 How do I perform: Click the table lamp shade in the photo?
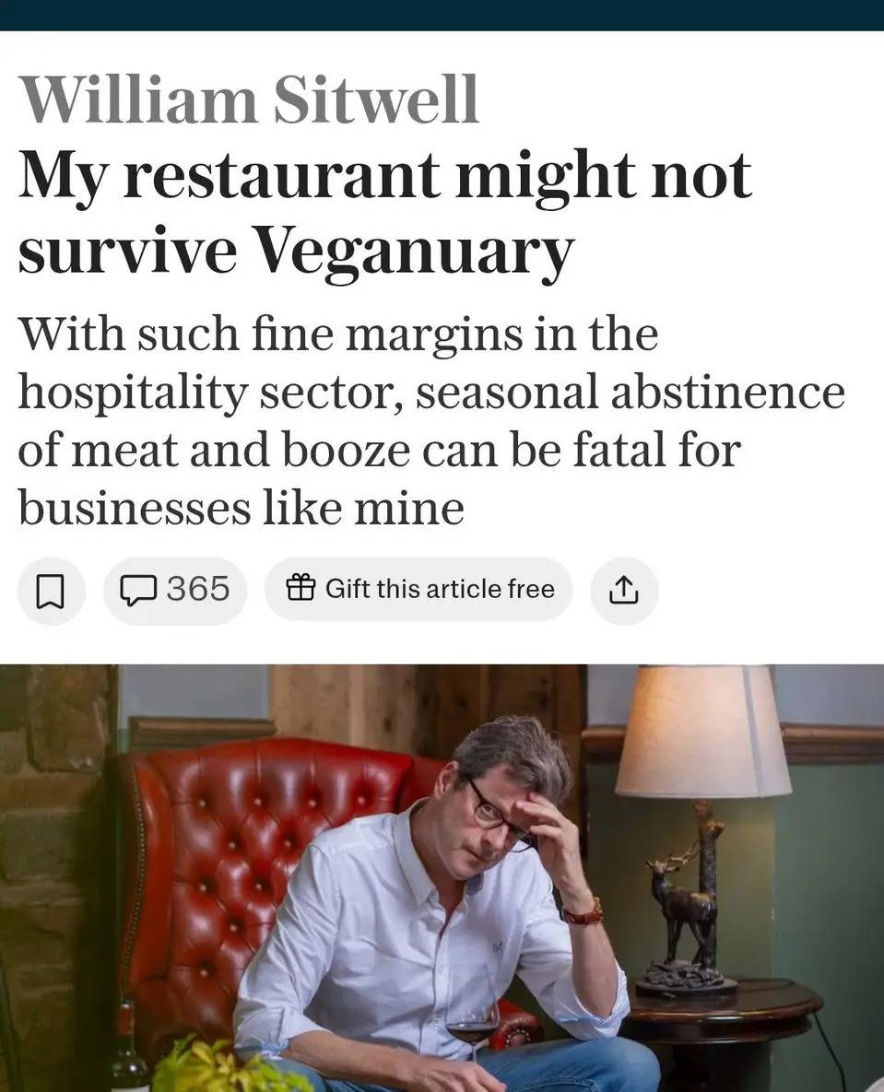pyautogui.click(x=703, y=732)
